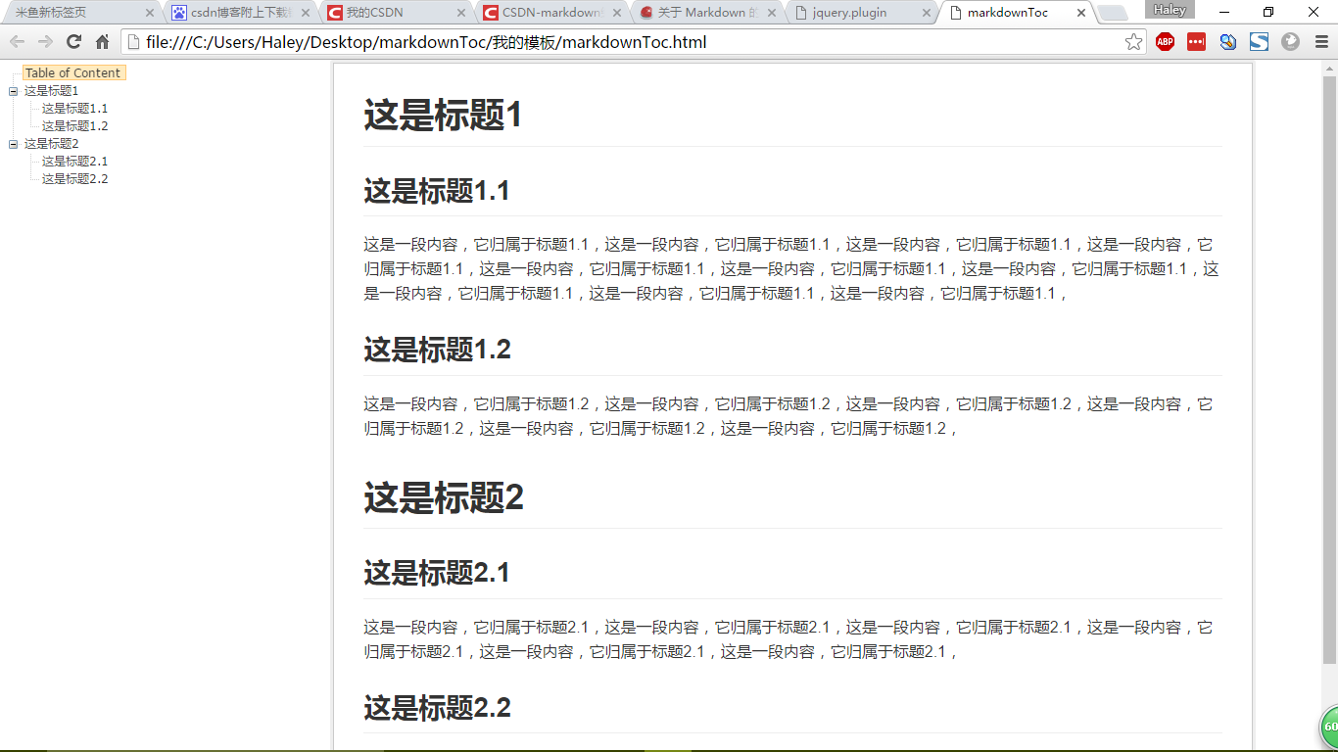Select 这是标题2.2 in the sidebar tree
This screenshot has width=1338, height=752.
[x=75, y=179]
